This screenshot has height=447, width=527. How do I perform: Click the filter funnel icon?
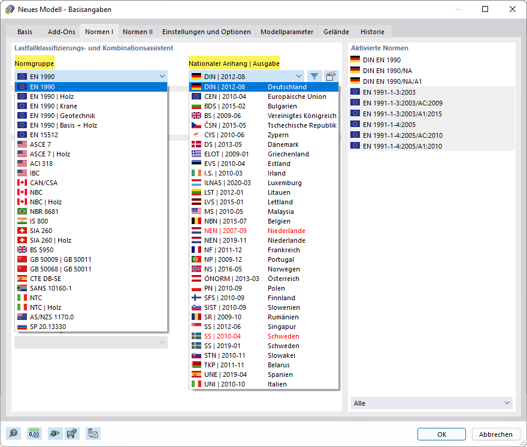click(x=314, y=76)
